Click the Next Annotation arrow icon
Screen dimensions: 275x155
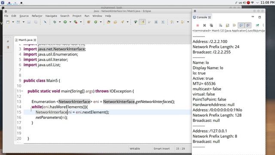click(172, 22)
